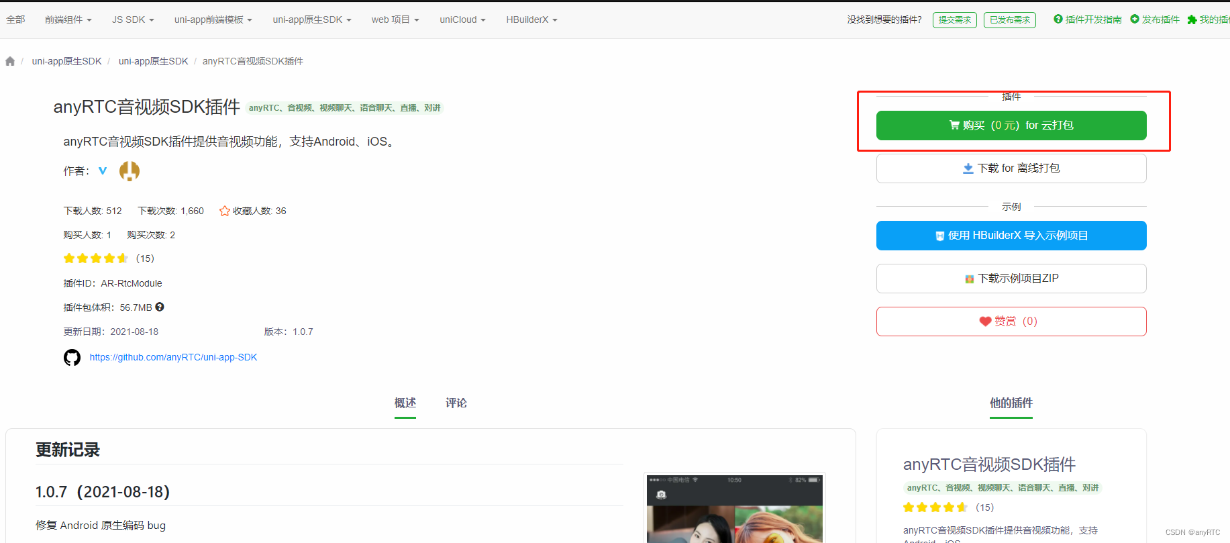Click the main anyRTC音视频SDK插件 title
1230x543 pixels.
point(147,107)
